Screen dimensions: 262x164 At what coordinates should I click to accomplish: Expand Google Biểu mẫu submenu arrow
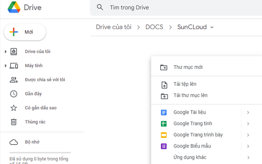pos(248,146)
